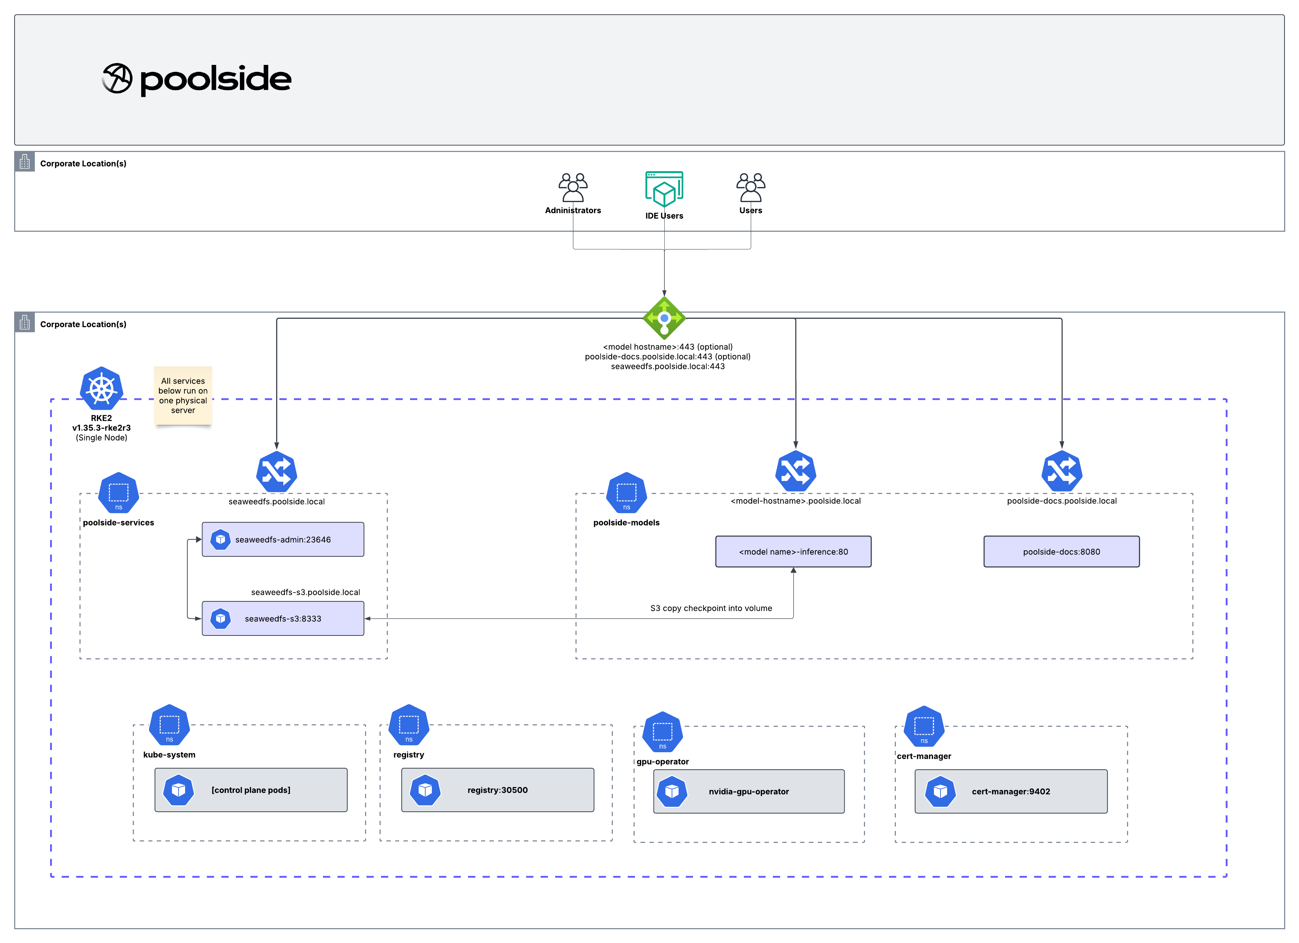The width and height of the screenshot is (1299, 943).
Task: Select the 'cert-manager:9402' label
Action: (1011, 791)
